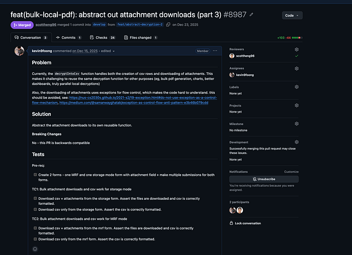Viewport: 352px width, 255px height.
Task: Click kevin9foong's avatar beside the comment
Action: coord(19,51)
